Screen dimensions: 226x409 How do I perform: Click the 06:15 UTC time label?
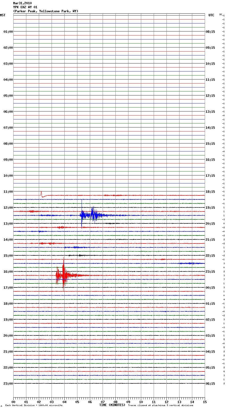[x=210, y=384]
